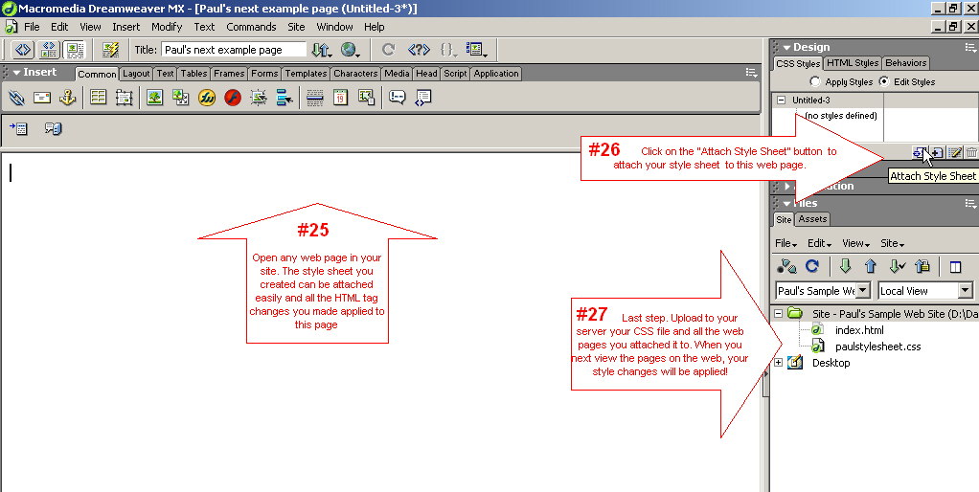The height and width of the screenshot is (492, 979).
Task: Switch to HTML Styles tab
Action: coord(853,62)
